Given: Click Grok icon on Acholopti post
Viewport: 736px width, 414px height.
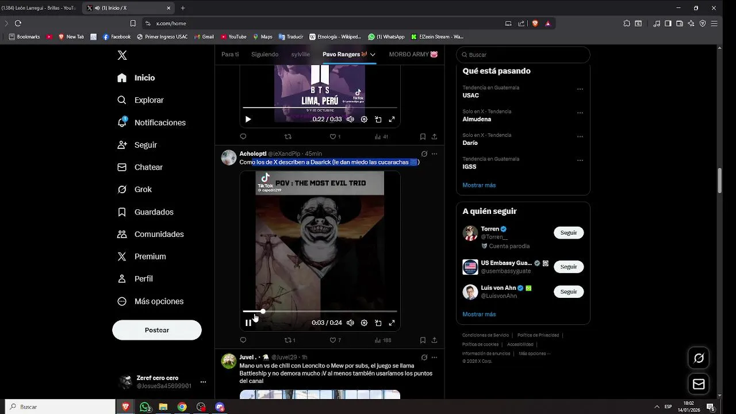Looking at the screenshot, I should click(424, 154).
